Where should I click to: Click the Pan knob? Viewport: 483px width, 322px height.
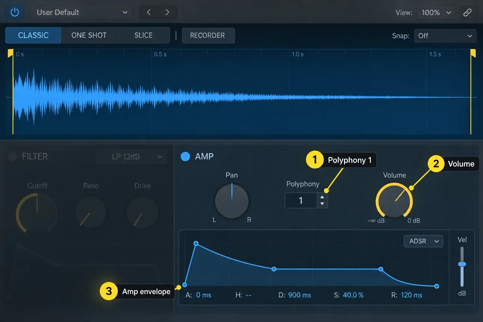[x=232, y=201]
